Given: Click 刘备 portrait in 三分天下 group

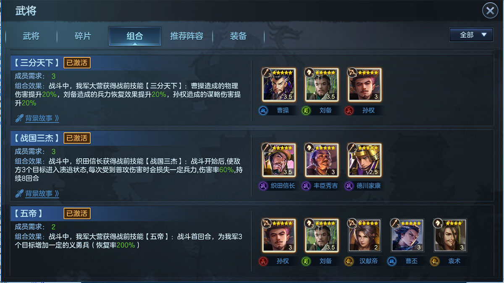Looking at the screenshot, I should (x=322, y=85).
